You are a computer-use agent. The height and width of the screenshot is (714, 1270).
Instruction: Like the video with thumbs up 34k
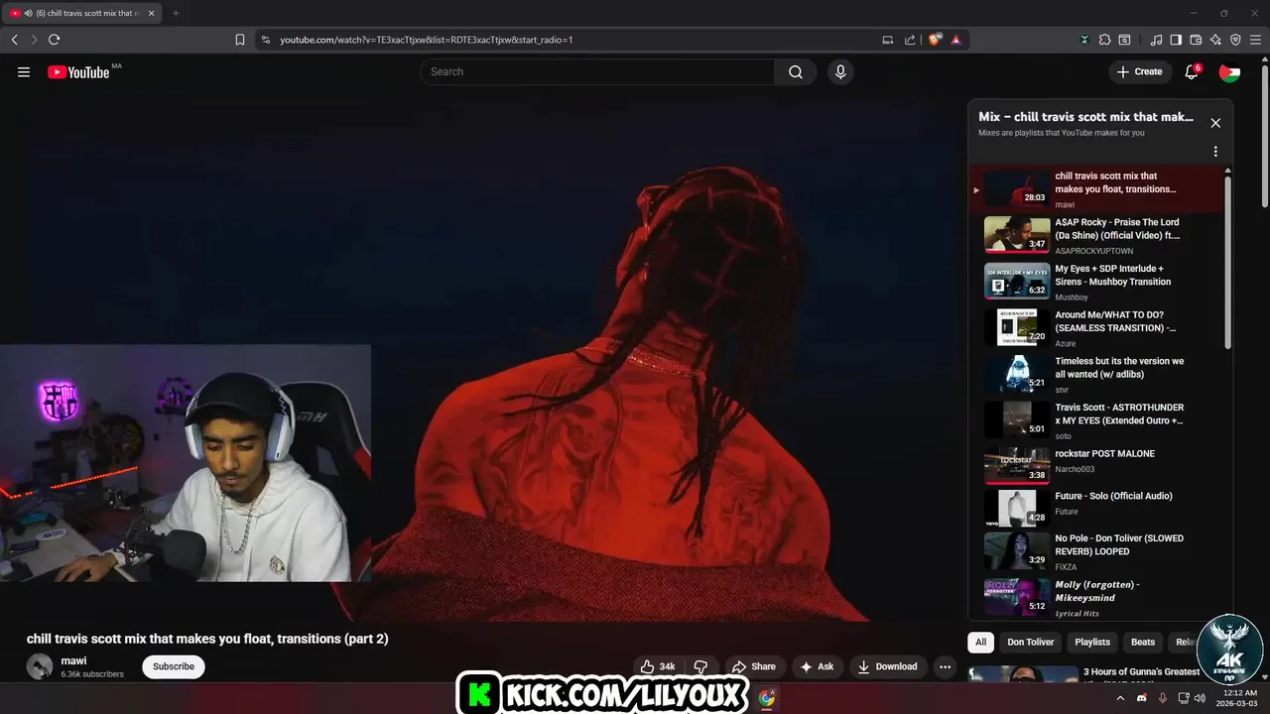click(x=658, y=666)
